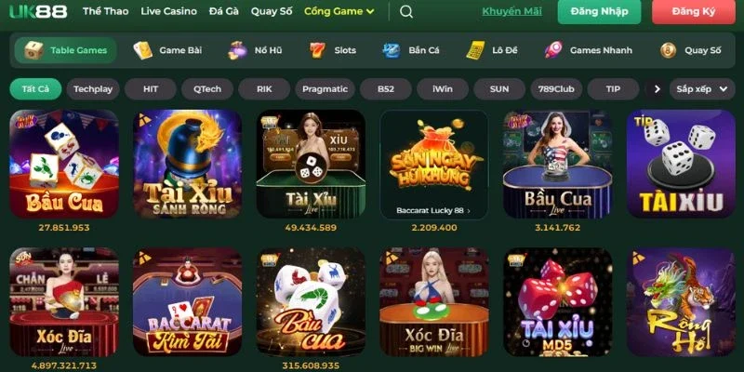Show more providers with right arrow

[x=657, y=88]
